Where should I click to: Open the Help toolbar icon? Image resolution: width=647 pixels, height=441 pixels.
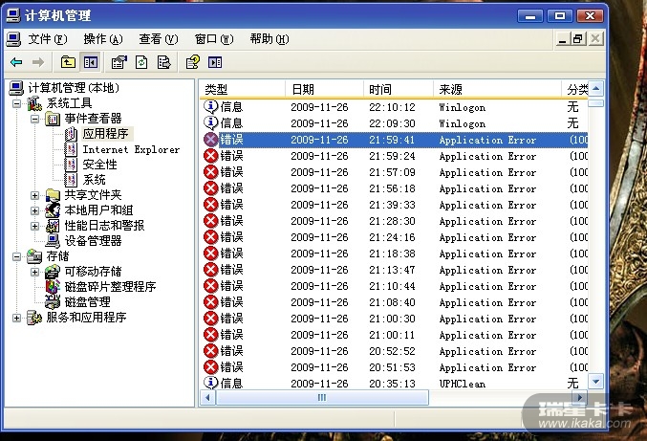point(193,62)
